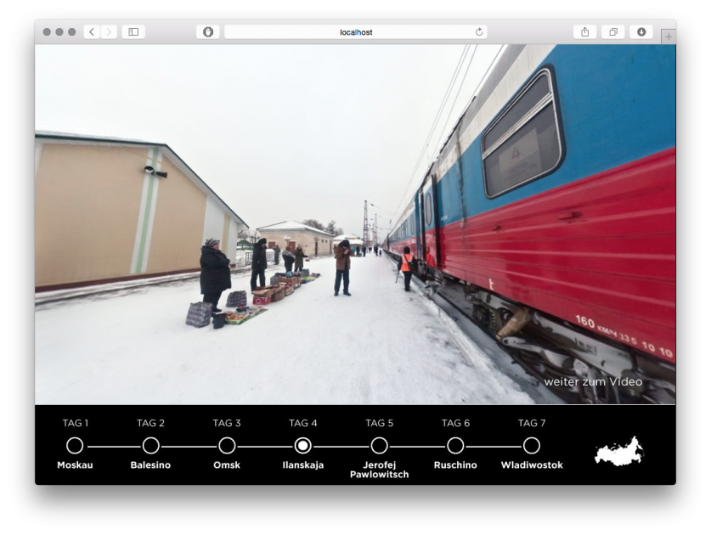Click the 'Jerofej Pawlowitsch' station name
This screenshot has width=711, height=535.
pyautogui.click(x=379, y=470)
